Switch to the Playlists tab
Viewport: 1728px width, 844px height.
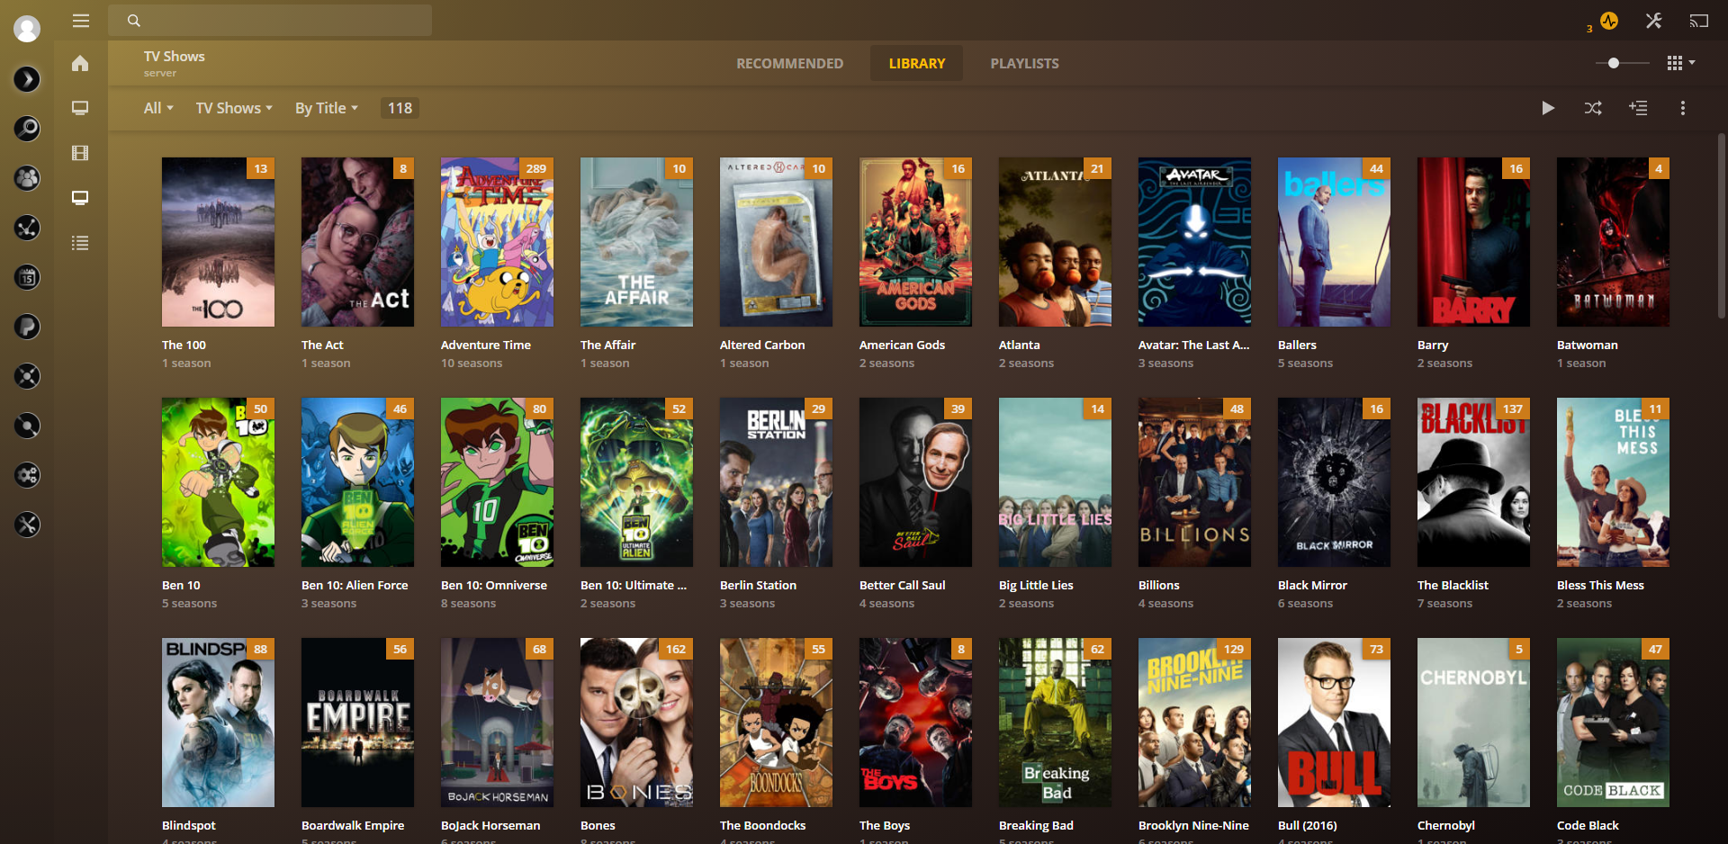point(1025,64)
